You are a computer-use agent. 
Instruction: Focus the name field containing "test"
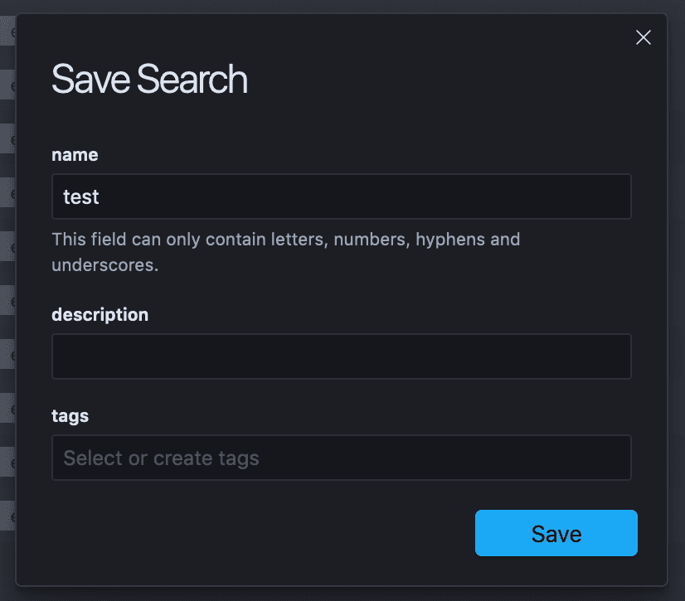pos(341,196)
